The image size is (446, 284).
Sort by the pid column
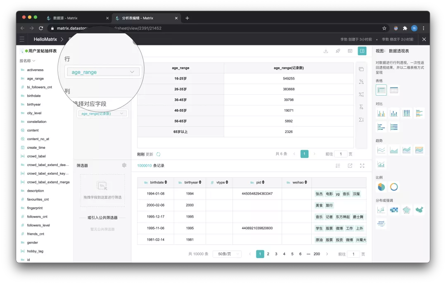point(263,182)
